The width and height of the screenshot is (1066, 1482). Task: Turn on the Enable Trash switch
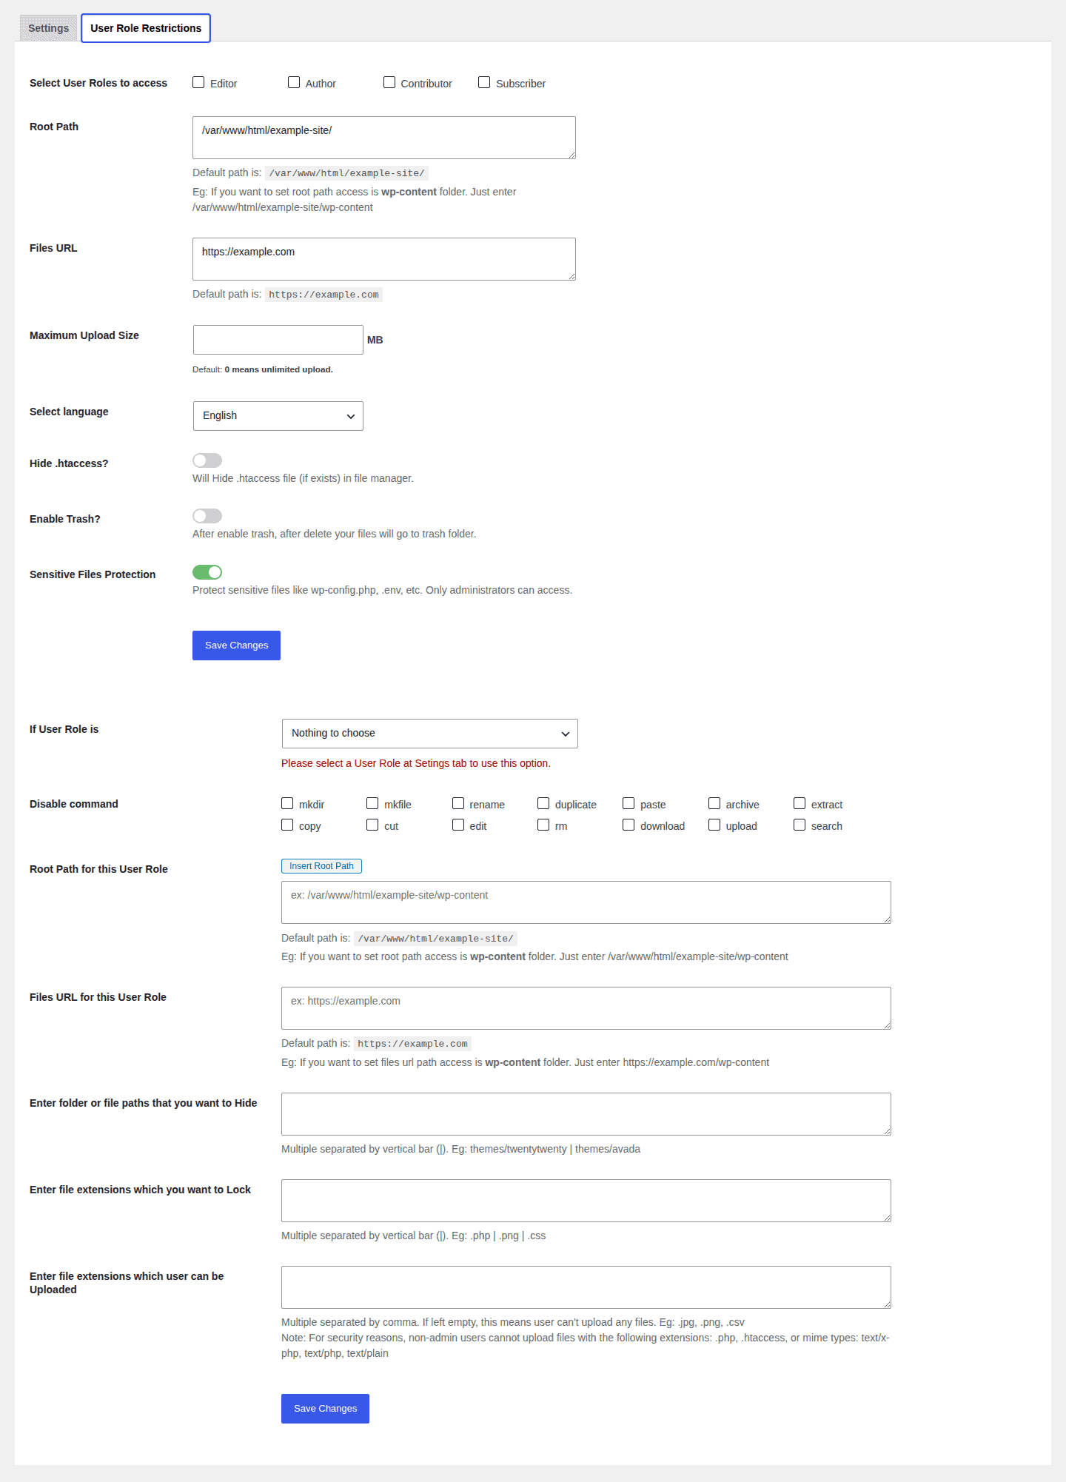click(x=207, y=516)
